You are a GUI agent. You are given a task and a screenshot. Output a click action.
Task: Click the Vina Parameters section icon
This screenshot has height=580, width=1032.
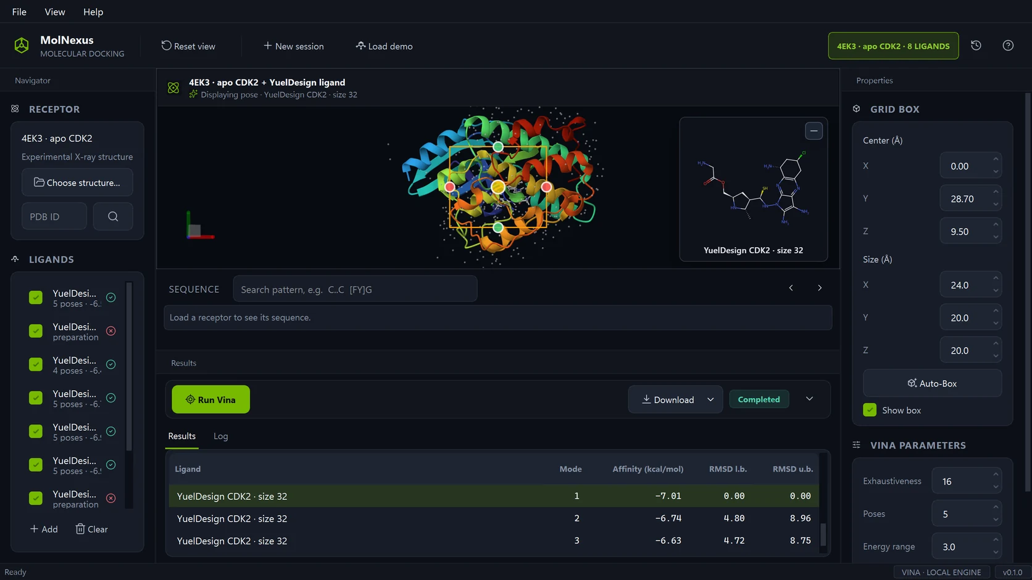pyautogui.click(x=857, y=445)
